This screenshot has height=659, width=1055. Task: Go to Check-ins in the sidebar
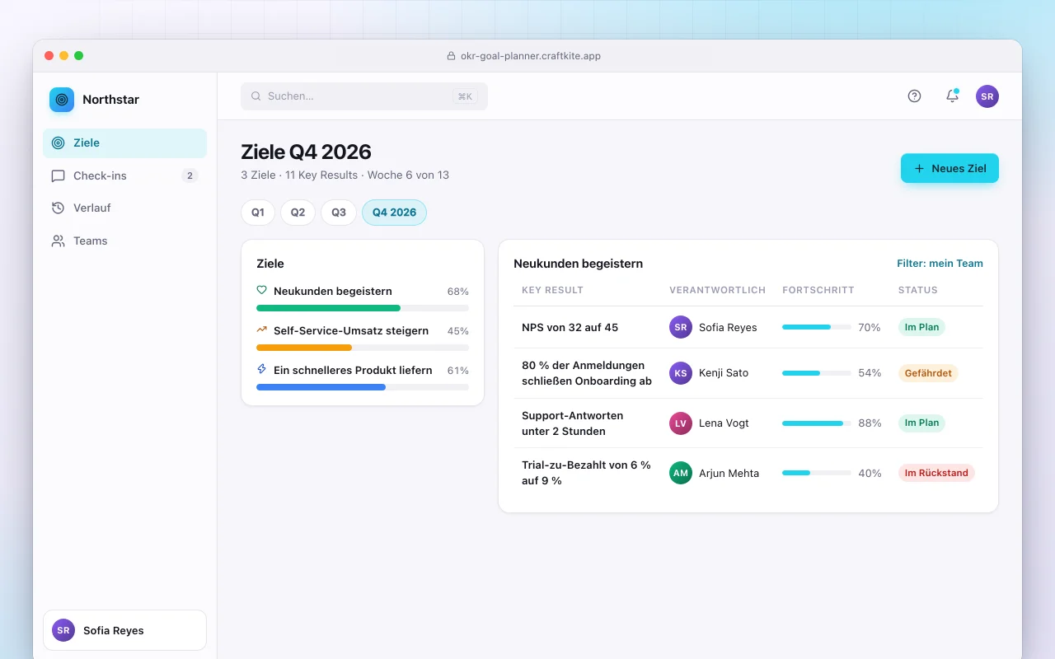pos(124,175)
